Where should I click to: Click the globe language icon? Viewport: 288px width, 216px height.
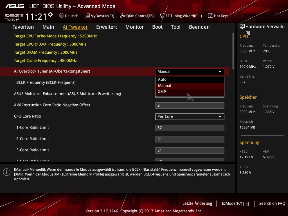click(62, 16)
